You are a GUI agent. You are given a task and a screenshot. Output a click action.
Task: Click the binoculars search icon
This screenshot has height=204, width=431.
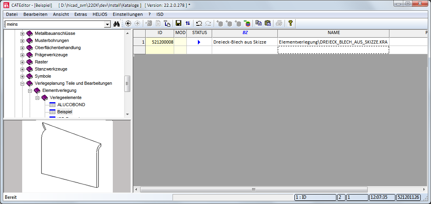[x=116, y=24]
